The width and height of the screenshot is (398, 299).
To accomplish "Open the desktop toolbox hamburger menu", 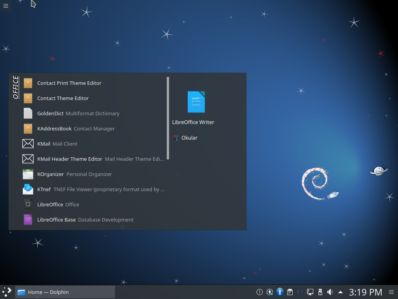I will pos(5,5).
